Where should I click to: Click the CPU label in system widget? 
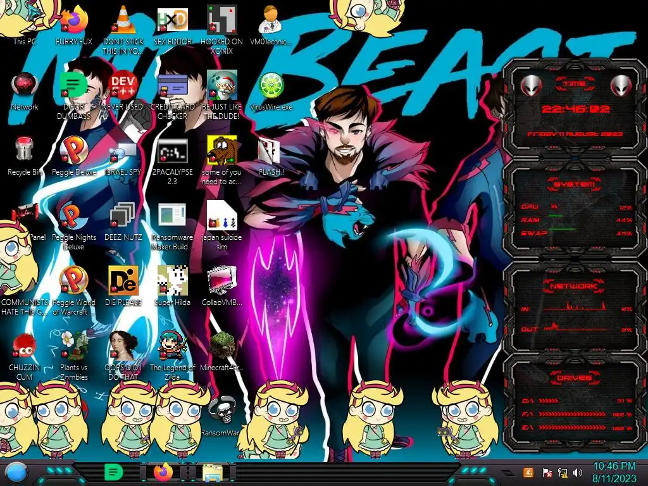coord(530,206)
